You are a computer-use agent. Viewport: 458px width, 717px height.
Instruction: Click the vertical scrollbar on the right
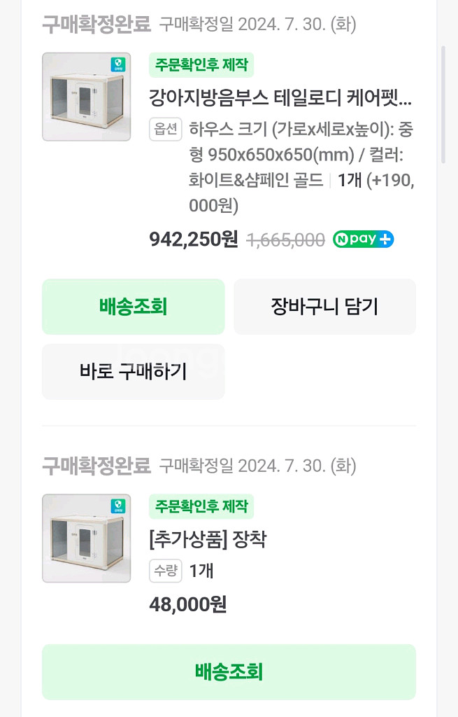443,105
